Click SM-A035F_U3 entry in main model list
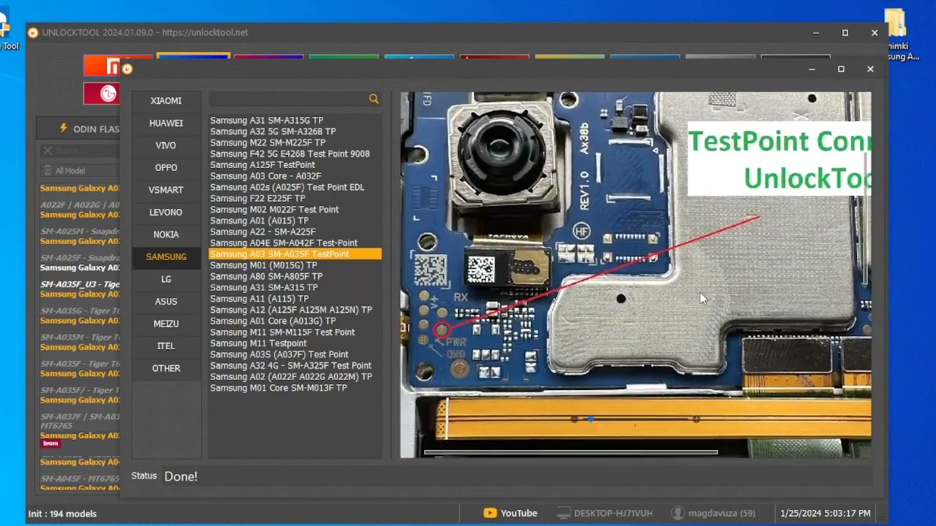Viewport: 936px width, 526px height. tap(80, 289)
